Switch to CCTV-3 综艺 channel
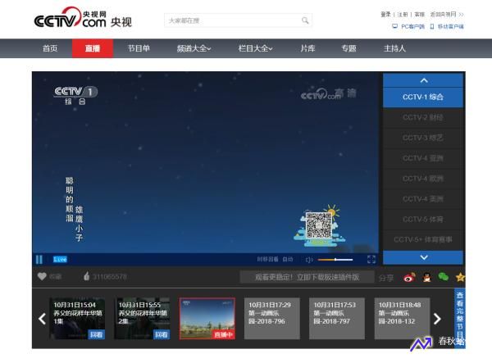This screenshot has height=363, width=492. click(423, 138)
